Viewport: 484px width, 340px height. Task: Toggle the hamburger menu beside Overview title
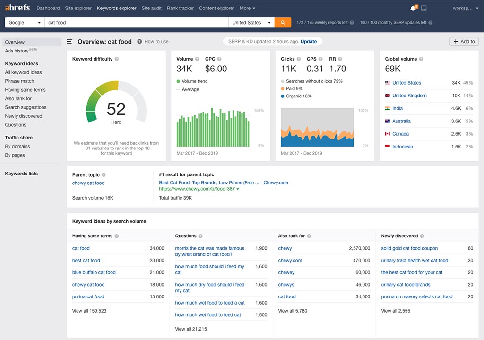pyautogui.click(x=69, y=42)
